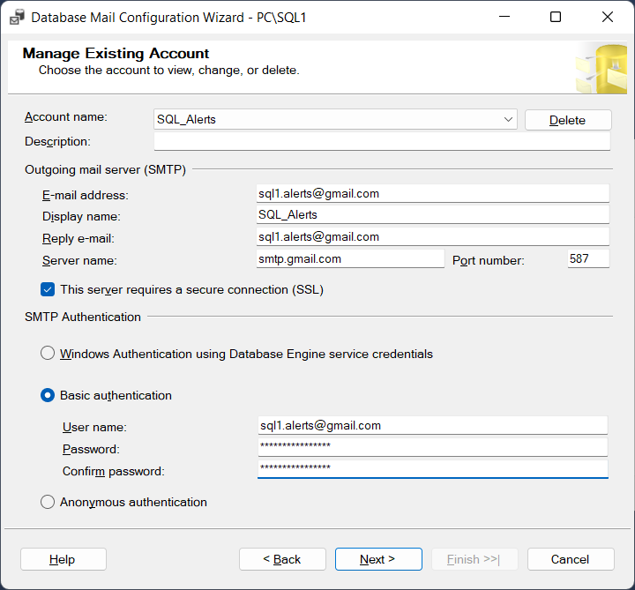
Task: Click the Server name field smtp.gmail.com
Action: click(350, 258)
